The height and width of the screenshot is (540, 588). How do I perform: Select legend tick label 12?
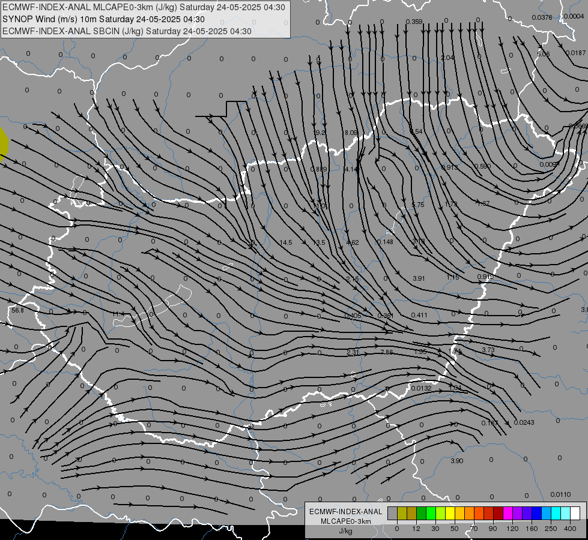point(416,529)
